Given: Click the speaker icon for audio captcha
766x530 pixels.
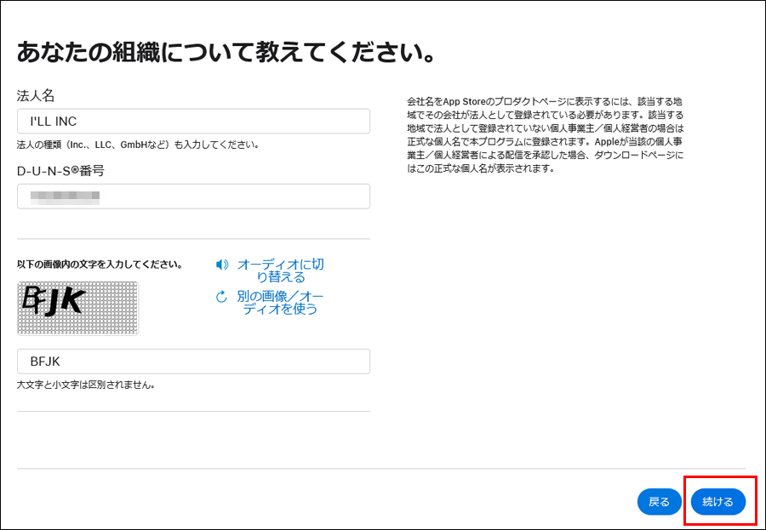Looking at the screenshot, I should [x=222, y=265].
